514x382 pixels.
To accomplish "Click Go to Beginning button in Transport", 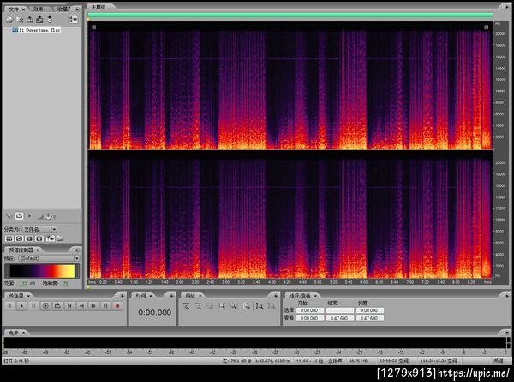I will coord(69,306).
